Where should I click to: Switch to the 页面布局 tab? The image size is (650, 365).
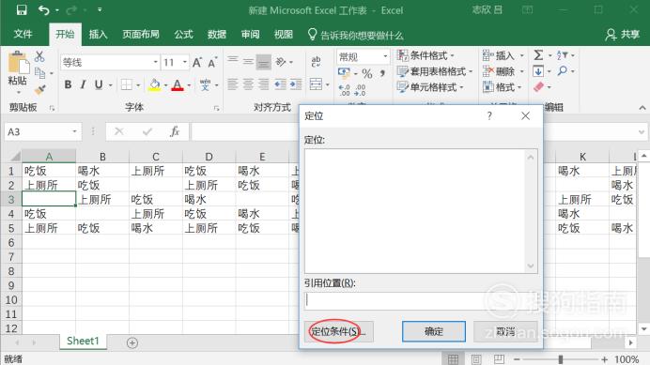pos(141,35)
